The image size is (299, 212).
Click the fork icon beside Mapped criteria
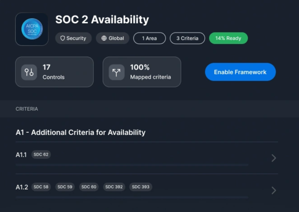click(116, 72)
